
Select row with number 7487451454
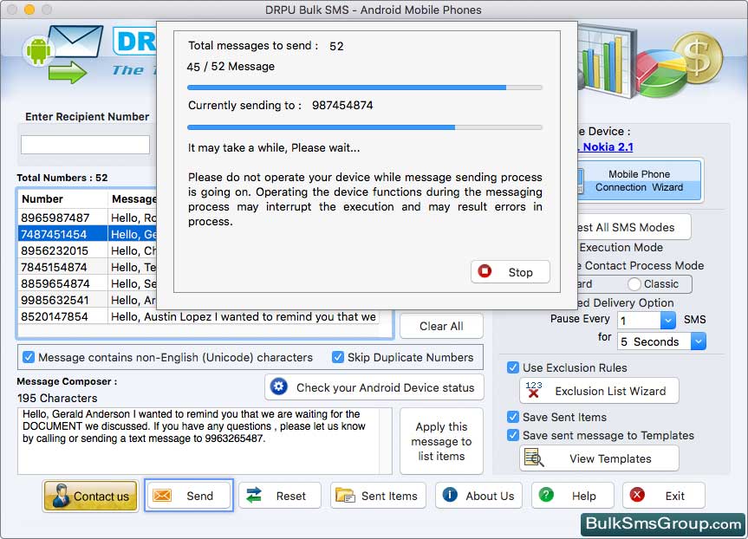(88, 234)
